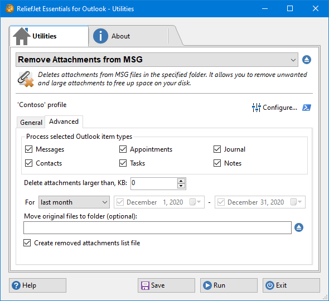Click the eject icon beside folder field

coord(299,227)
